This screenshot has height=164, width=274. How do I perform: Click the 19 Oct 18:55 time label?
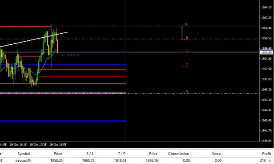(x=58, y=145)
